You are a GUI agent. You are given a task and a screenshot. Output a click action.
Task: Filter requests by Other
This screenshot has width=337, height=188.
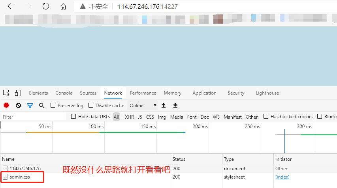coord(252,117)
